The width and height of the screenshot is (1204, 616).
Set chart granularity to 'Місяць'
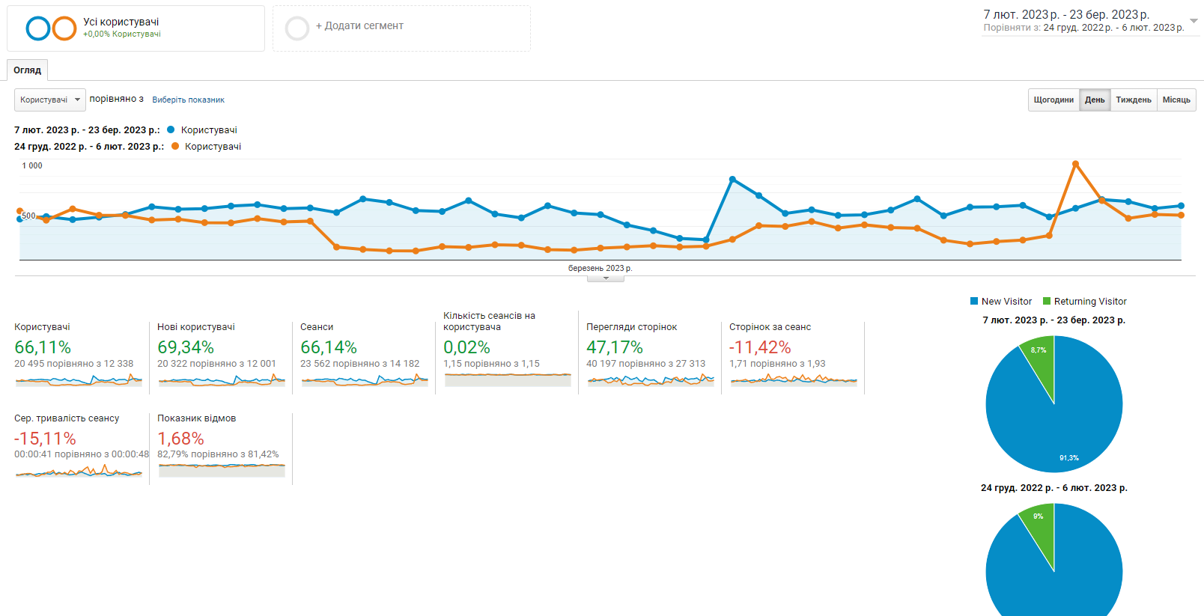(1176, 100)
